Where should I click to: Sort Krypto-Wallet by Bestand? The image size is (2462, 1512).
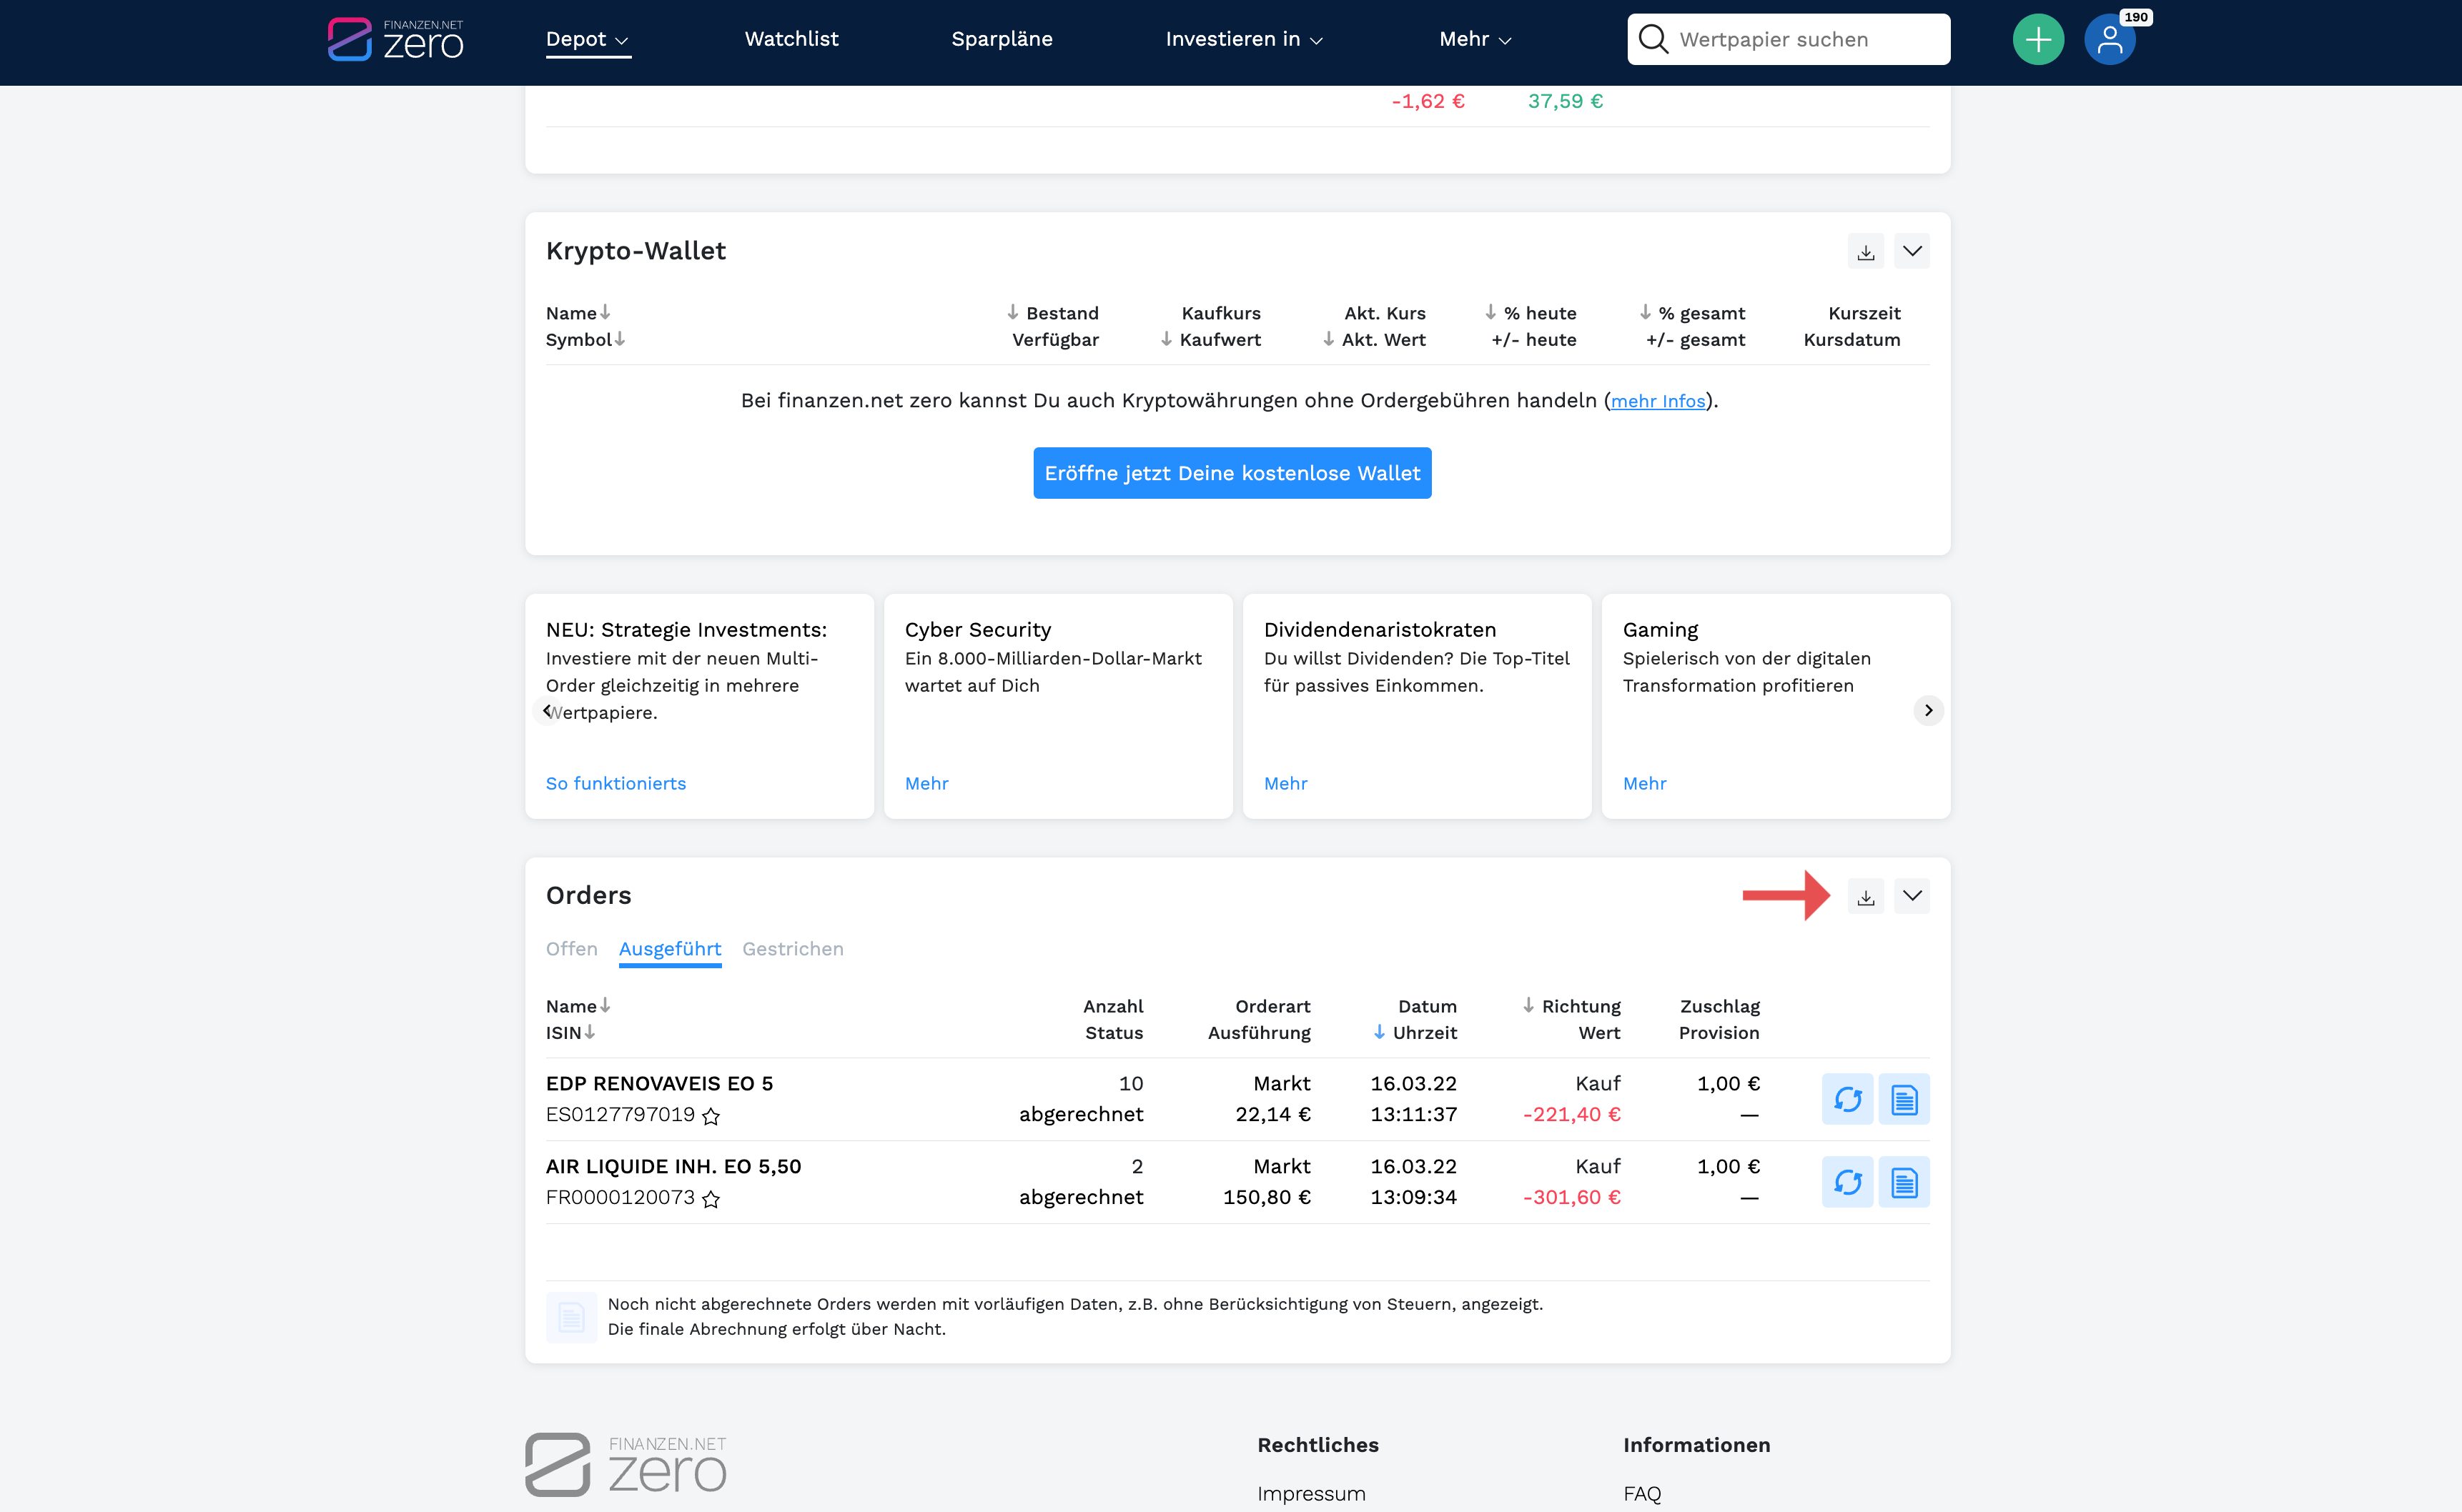pos(1052,313)
